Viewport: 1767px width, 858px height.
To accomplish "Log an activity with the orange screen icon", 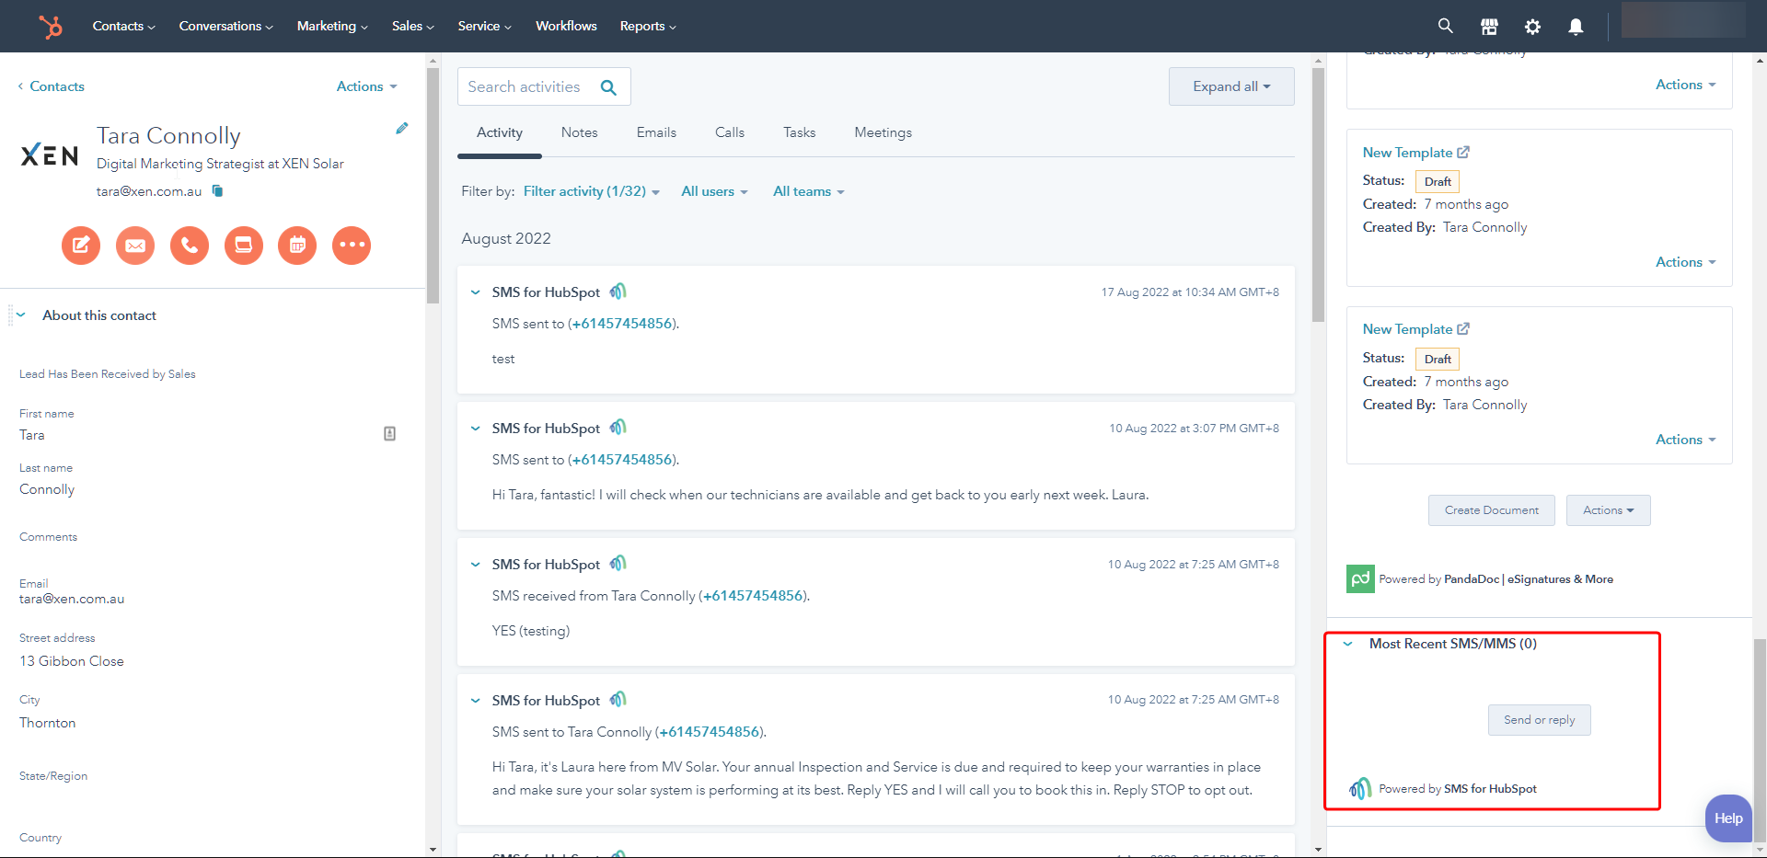I will (244, 245).
